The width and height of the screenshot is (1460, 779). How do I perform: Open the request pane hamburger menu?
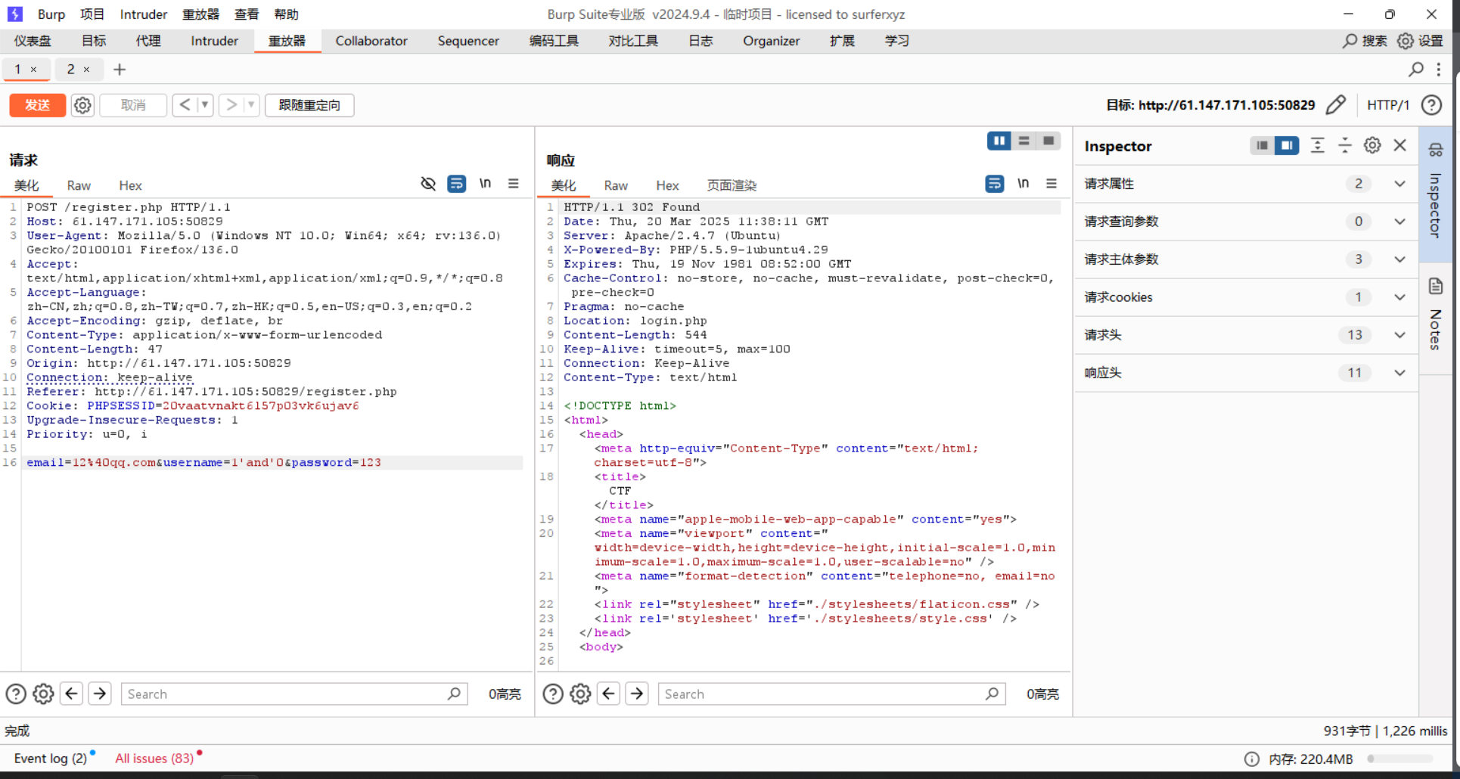pyautogui.click(x=514, y=184)
